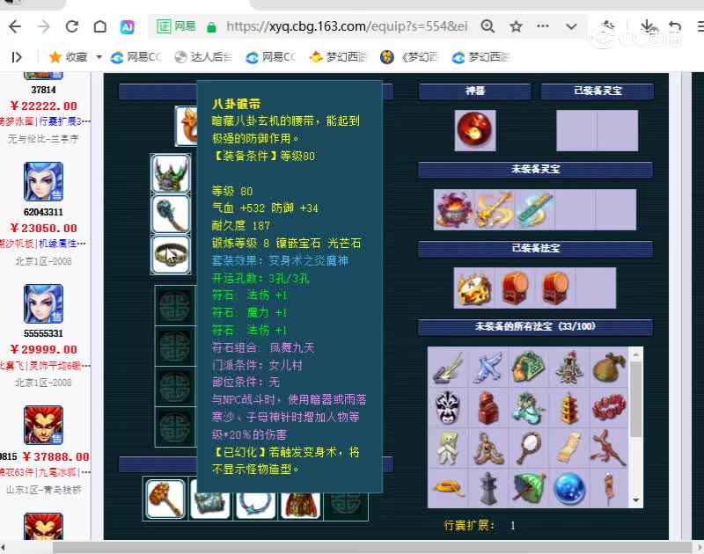Open the browser home page icon

(99, 27)
